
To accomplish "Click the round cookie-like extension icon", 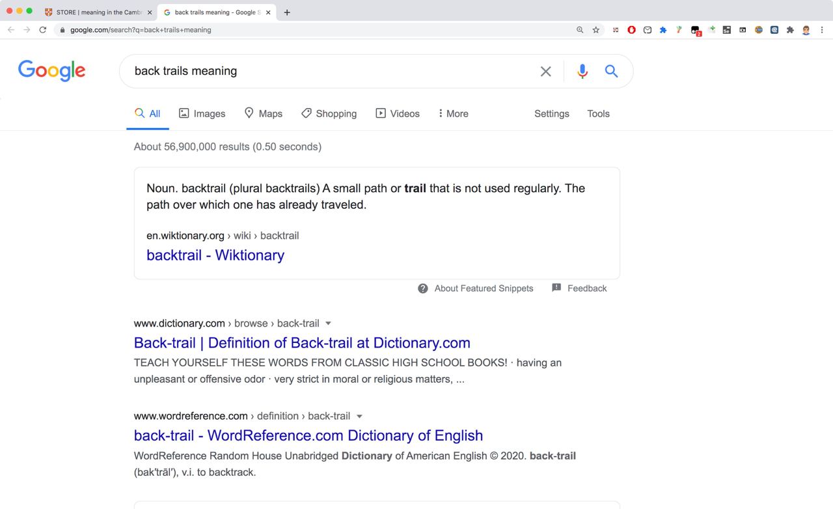I will [759, 30].
